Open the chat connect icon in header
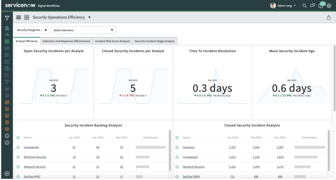Viewport: 336px width, 180px height. pos(313,5)
